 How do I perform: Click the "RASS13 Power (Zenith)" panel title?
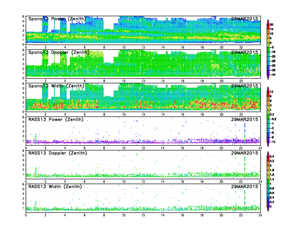point(55,119)
